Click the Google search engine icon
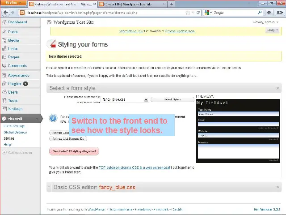 207,13
